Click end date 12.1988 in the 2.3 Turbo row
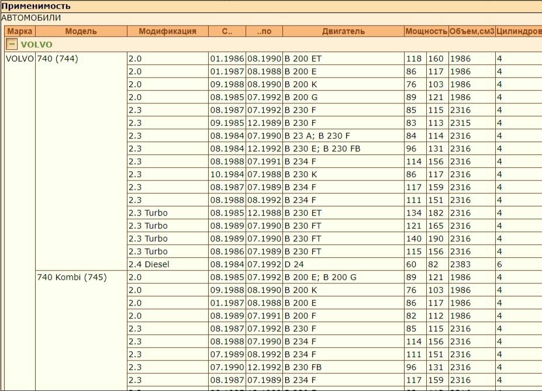This screenshot has height=391, width=542. coord(264,213)
